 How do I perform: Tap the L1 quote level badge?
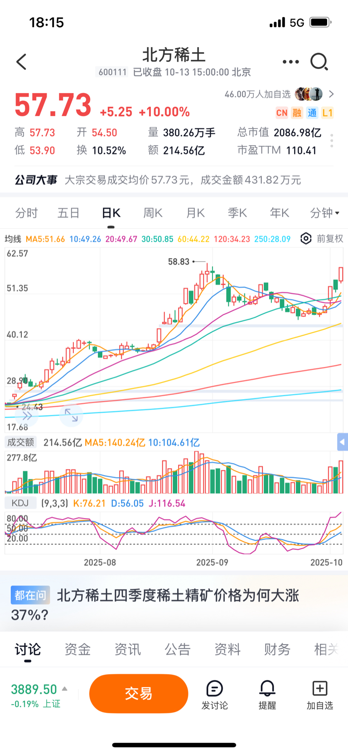click(x=328, y=113)
